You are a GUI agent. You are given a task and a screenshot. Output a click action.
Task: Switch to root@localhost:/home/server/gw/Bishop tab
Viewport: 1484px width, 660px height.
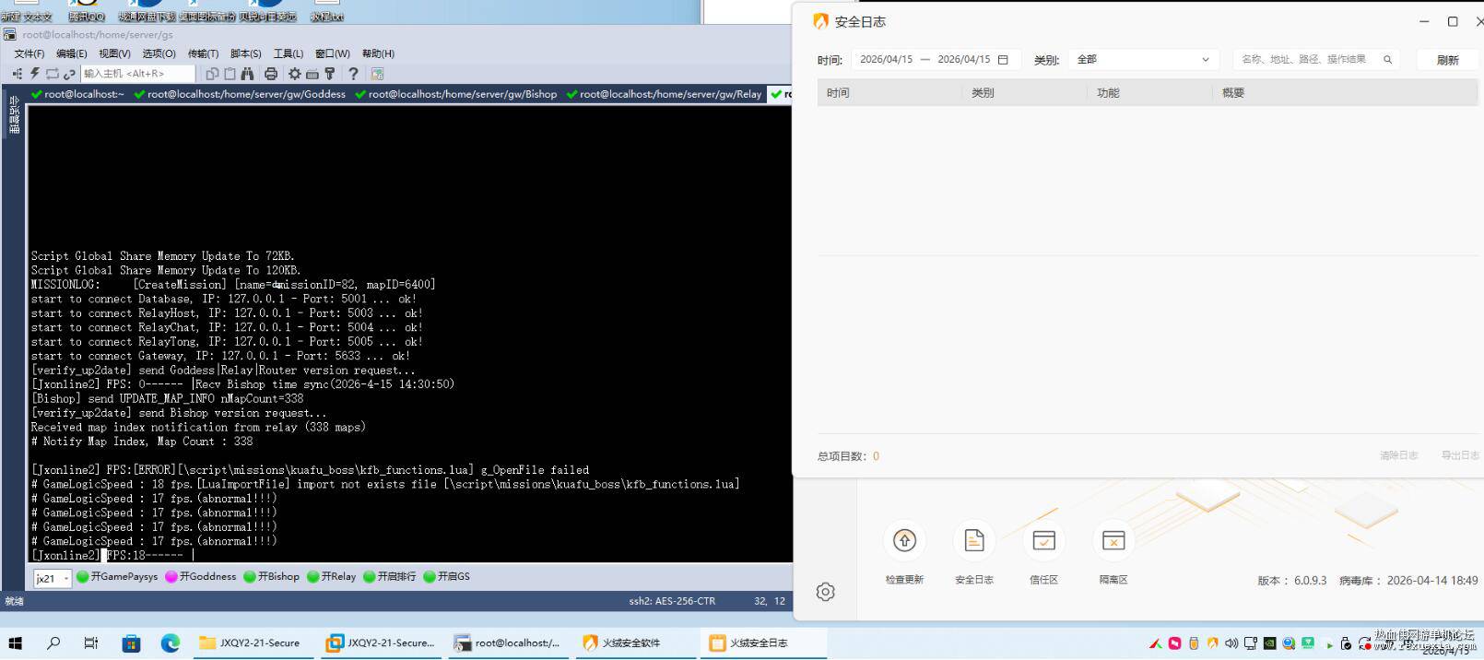(455, 93)
